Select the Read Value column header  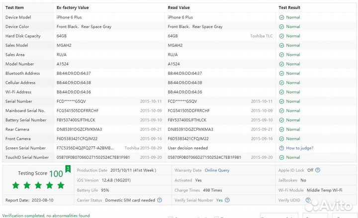coord(179,7)
